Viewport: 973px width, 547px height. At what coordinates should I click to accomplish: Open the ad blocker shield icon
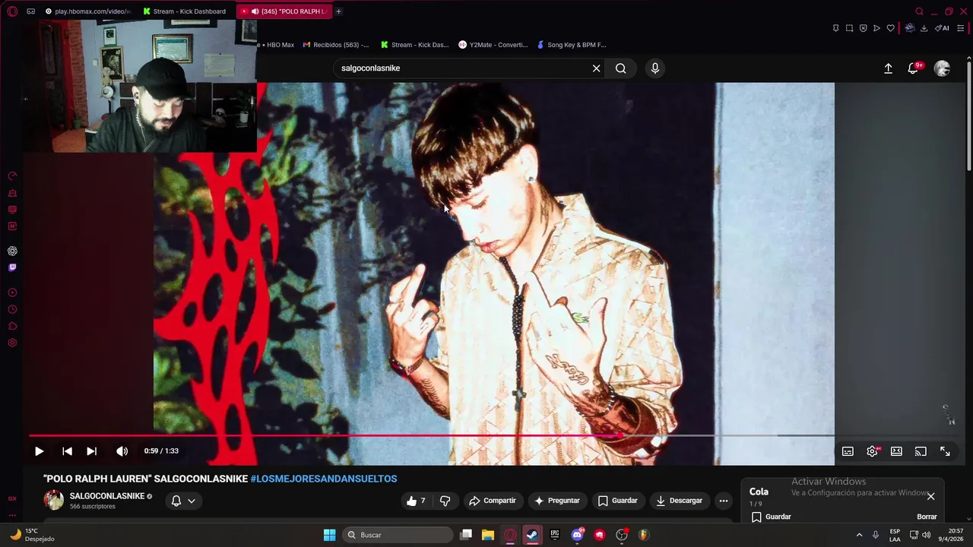863,28
